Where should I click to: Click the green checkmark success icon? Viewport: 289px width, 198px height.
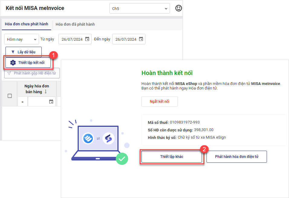[122, 159]
